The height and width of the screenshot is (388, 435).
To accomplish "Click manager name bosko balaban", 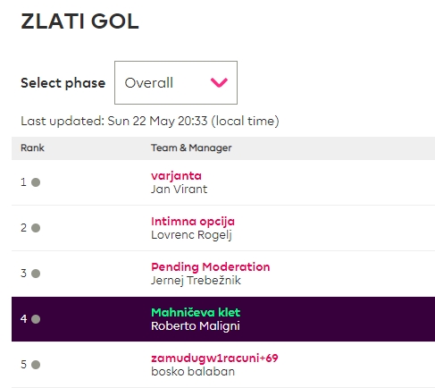I will click(x=193, y=372).
